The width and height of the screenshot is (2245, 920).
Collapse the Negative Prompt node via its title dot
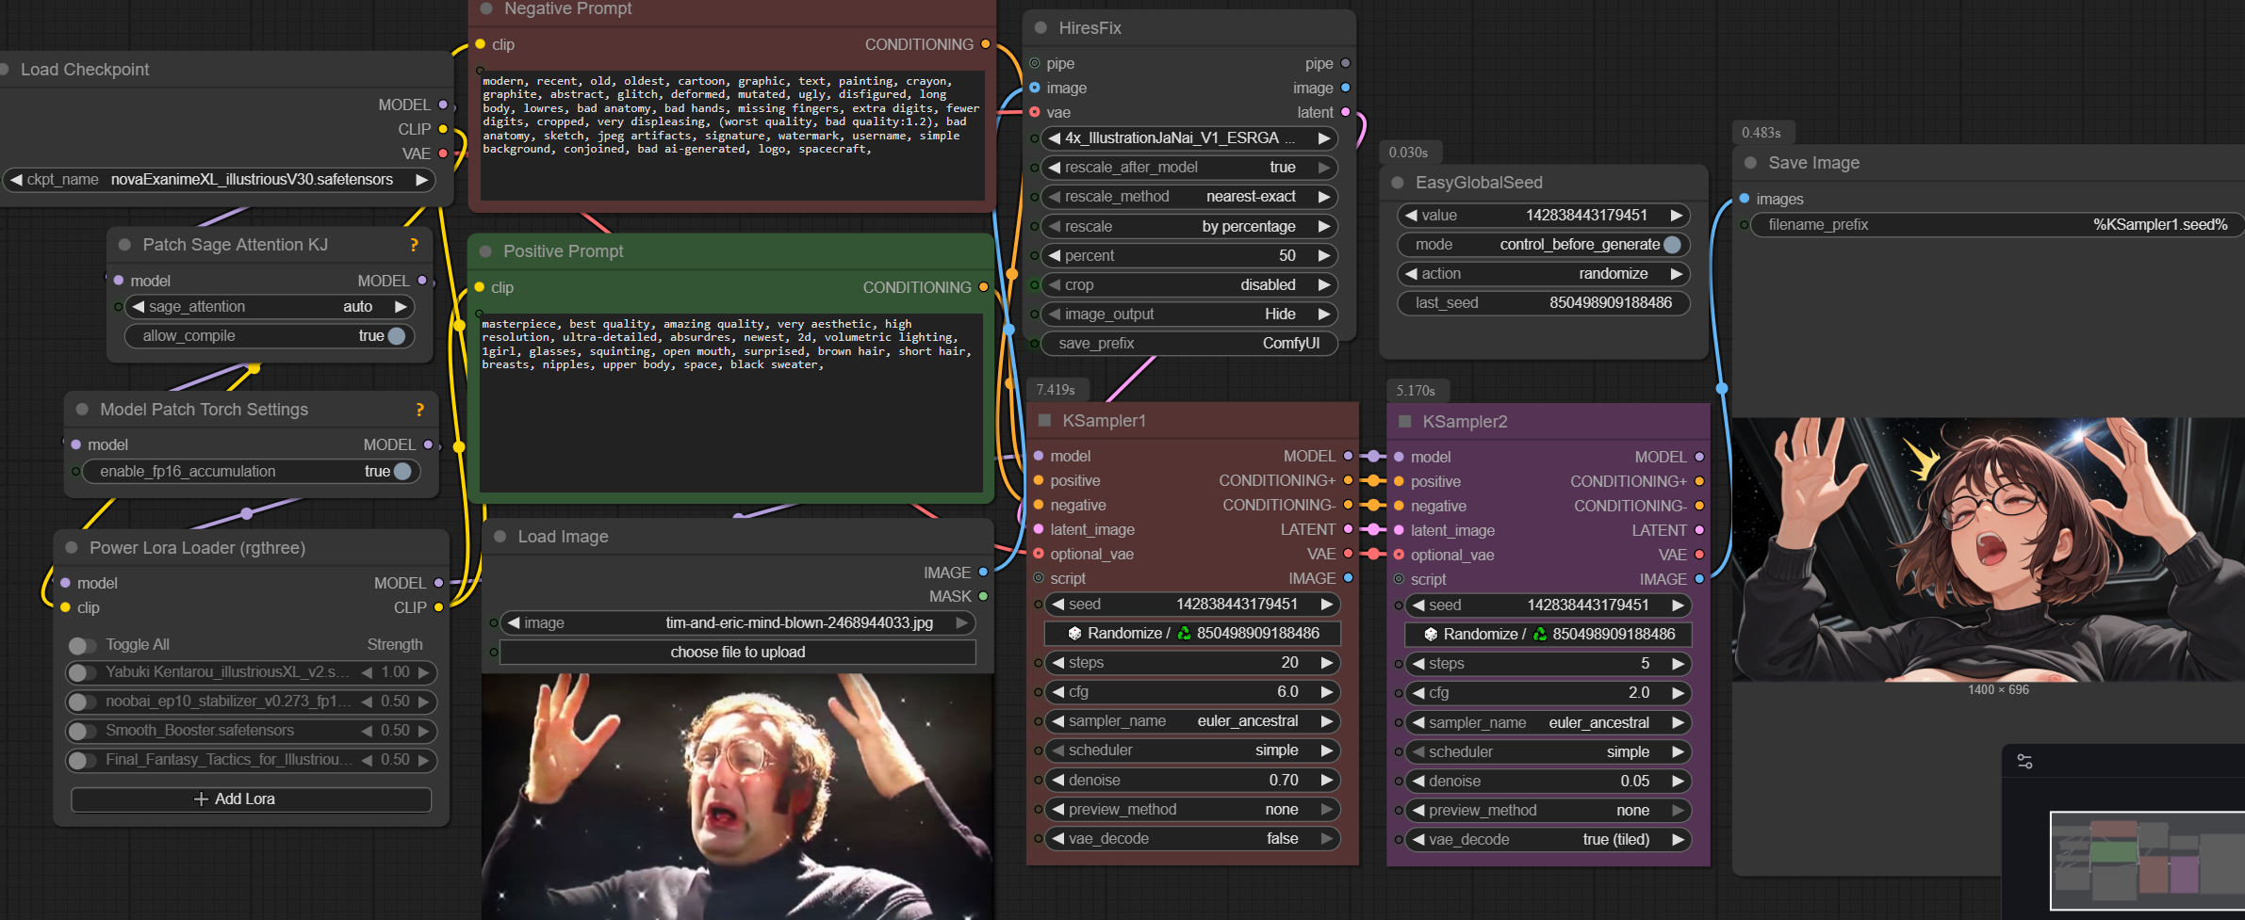486,8
